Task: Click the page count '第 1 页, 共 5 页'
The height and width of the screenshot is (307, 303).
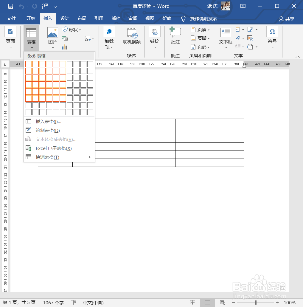Action: tap(19, 303)
